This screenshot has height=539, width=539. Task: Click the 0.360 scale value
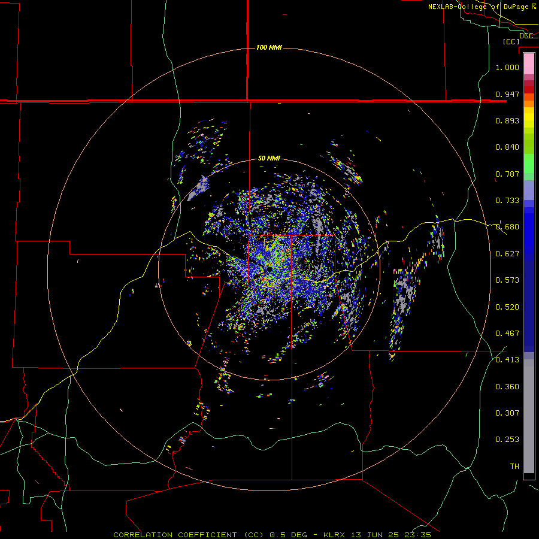pyautogui.click(x=507, y=387)
